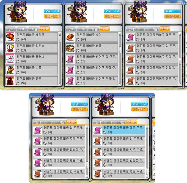The width and height of the screenshot is (187, 183).
Task: Select the 레전드 메이플 숄더 shoulder pad icon
Action: (x=70, y=37)
